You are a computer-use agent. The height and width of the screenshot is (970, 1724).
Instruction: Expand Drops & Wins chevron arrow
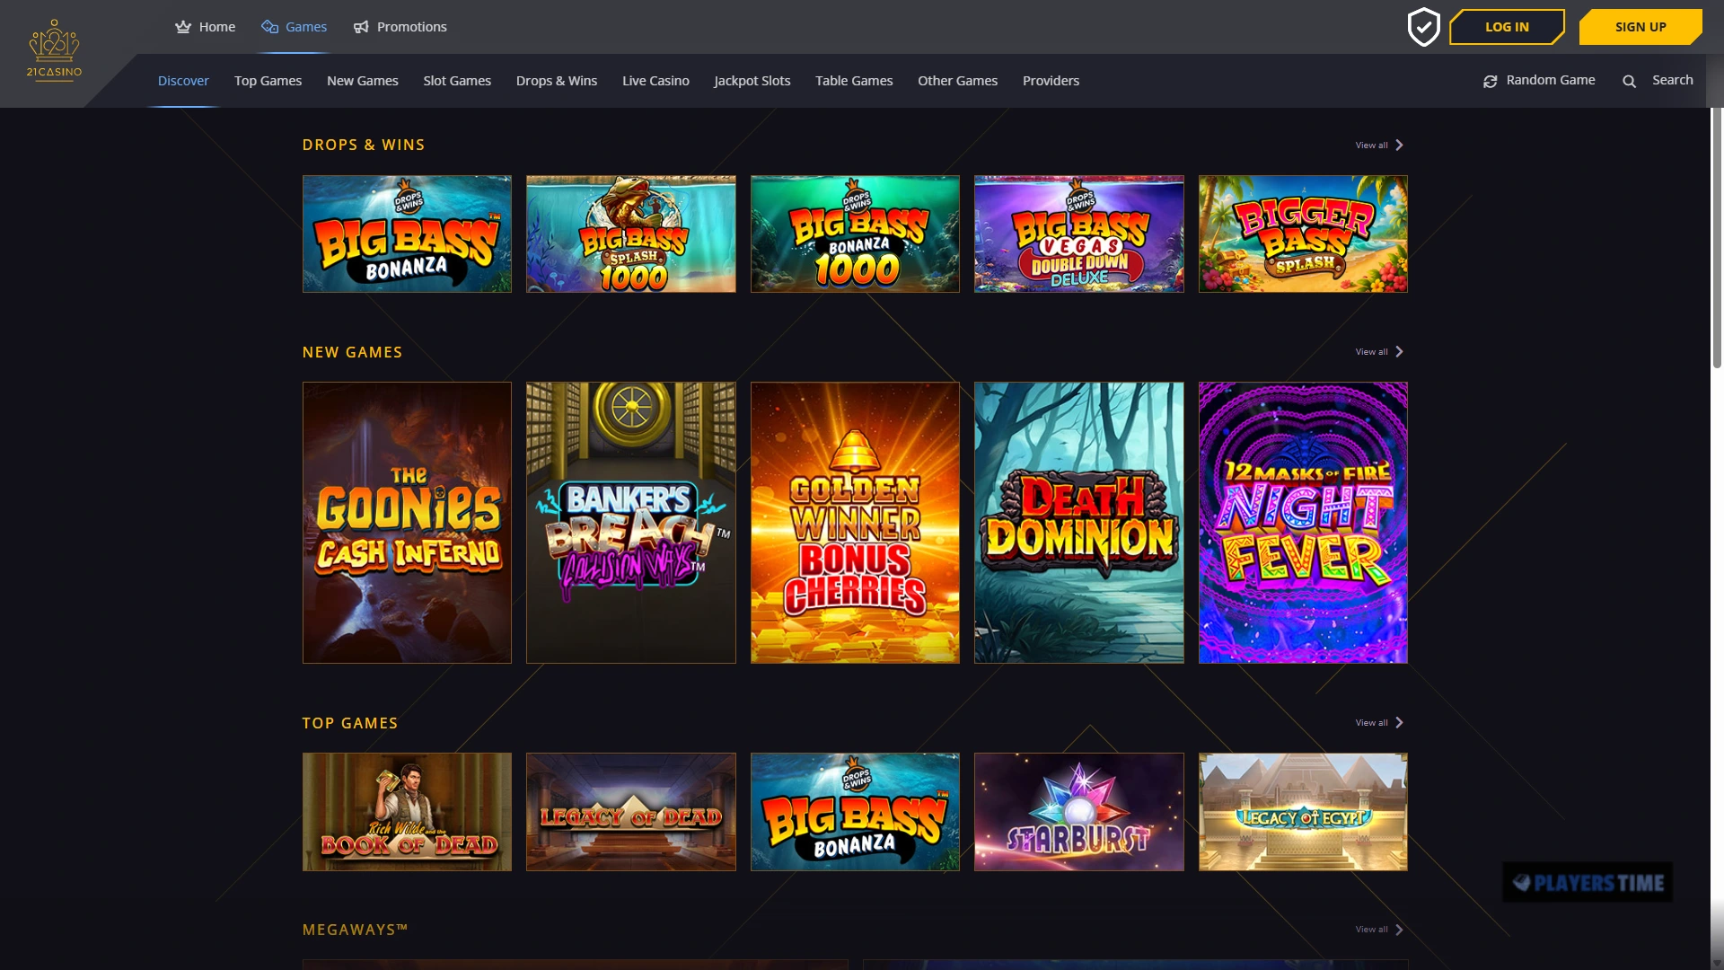(1399, 145)
